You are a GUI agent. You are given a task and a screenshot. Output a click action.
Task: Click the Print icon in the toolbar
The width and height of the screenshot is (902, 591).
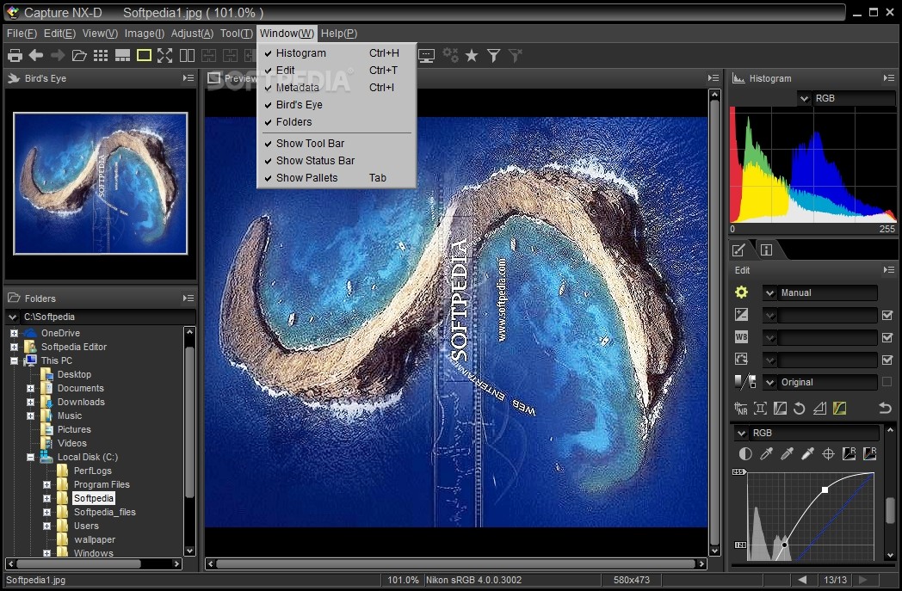pyautogui.click(x=15, y=56)
